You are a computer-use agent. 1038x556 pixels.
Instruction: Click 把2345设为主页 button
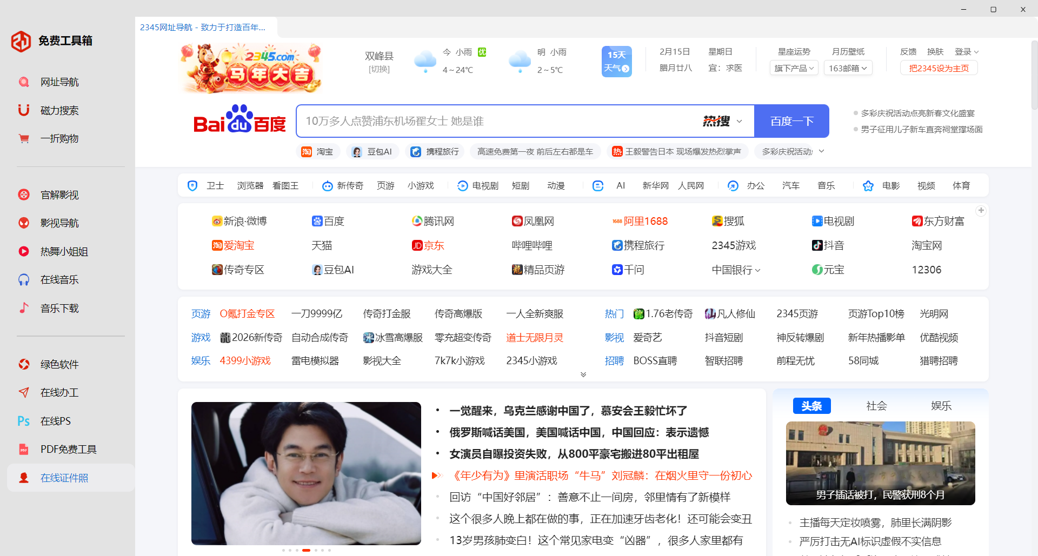coord(939,68)
